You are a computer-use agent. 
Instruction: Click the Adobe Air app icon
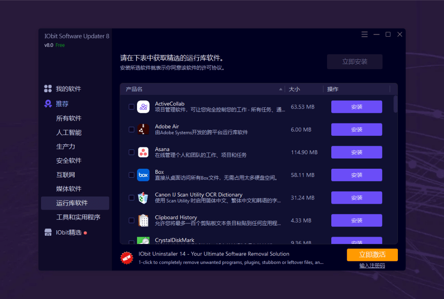(x=143, y=129)
